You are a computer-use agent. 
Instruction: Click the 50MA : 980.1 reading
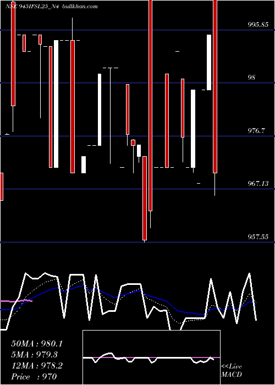pyautogui.click(x=37, y=344)
